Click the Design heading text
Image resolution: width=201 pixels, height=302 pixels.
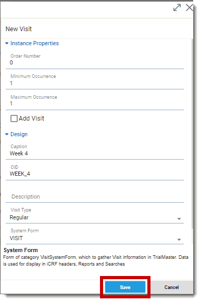click(x=19, y=134)
